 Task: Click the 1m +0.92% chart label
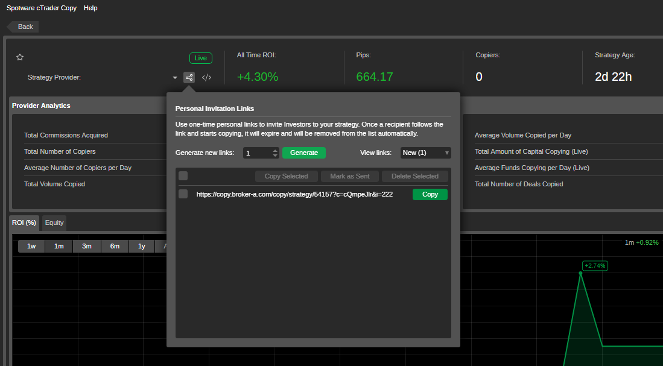pos(641,242)
